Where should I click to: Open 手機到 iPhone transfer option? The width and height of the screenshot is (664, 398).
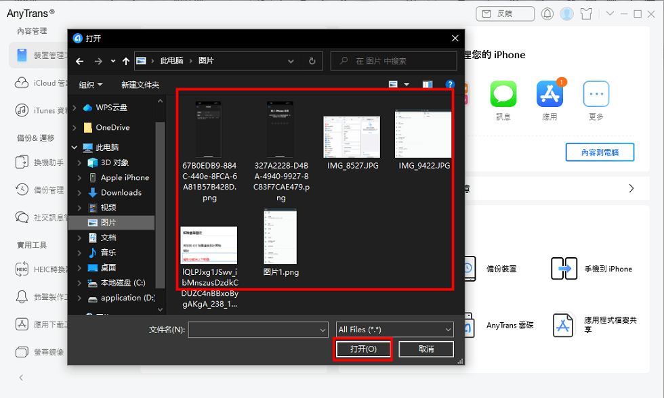(592, 269)
